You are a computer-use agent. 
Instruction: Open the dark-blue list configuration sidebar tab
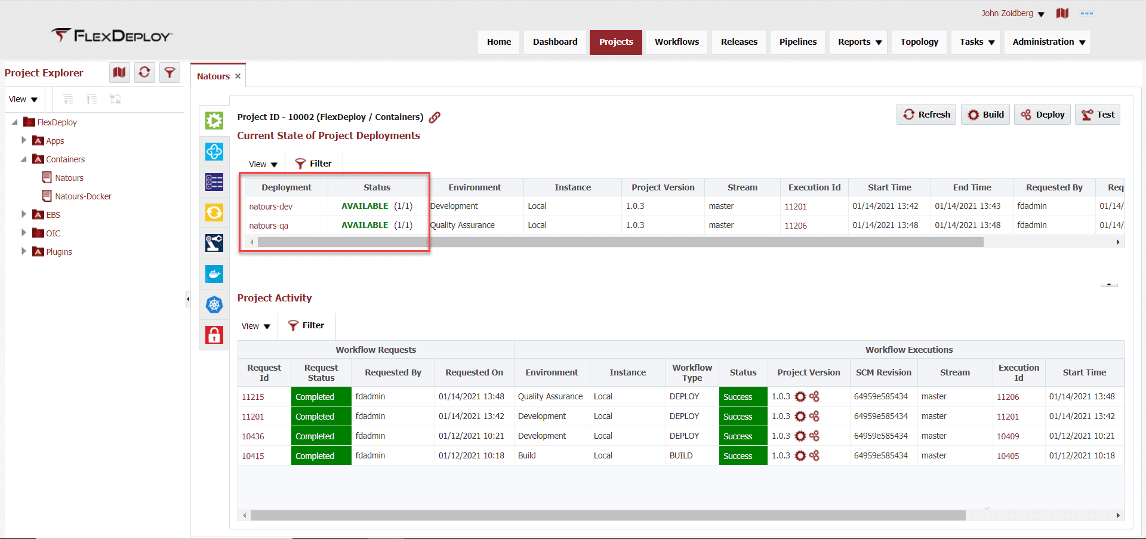coord(214,182)
